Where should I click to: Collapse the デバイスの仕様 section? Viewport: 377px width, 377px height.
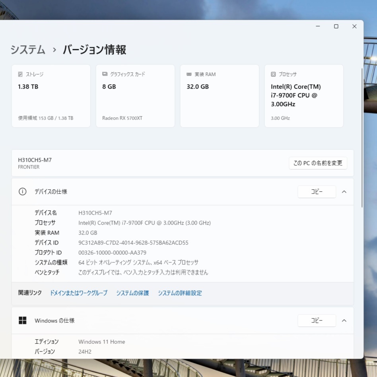click(x=344, y=192)
